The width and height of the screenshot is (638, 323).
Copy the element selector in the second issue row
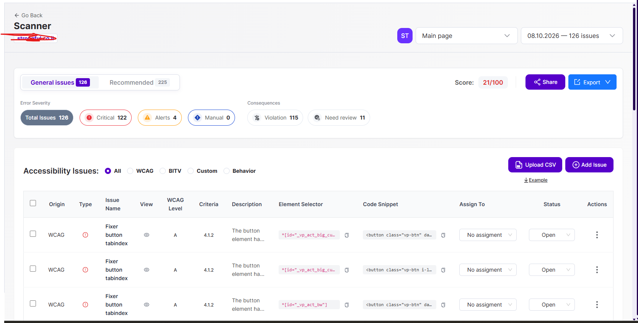click(347, 270)
